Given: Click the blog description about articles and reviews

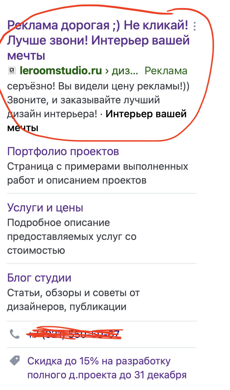Looking at the screenshot, I should (x=73, y=300).
